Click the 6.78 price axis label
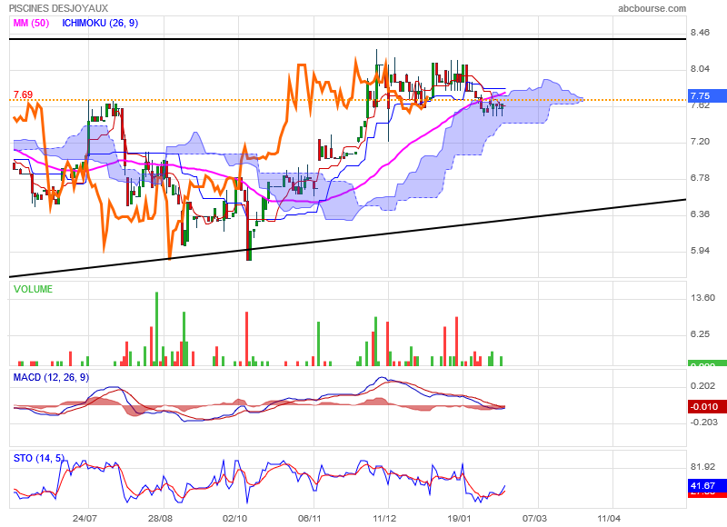The image size is (727, 527). (x=700, y=178)
